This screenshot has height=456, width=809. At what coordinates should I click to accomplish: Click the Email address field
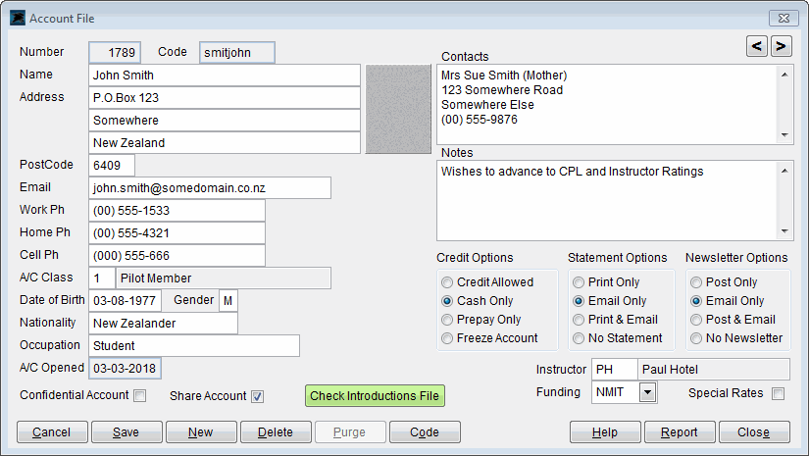coord(210,188)
